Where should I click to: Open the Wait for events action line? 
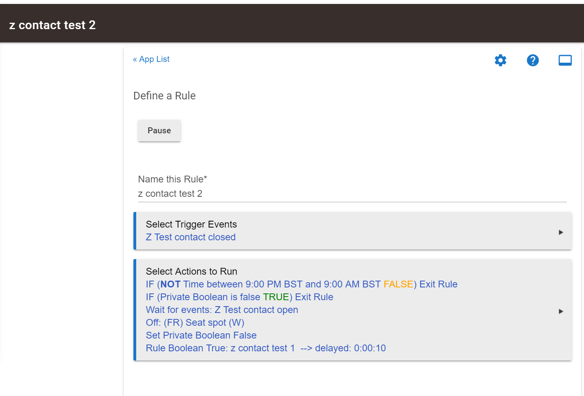222,310
